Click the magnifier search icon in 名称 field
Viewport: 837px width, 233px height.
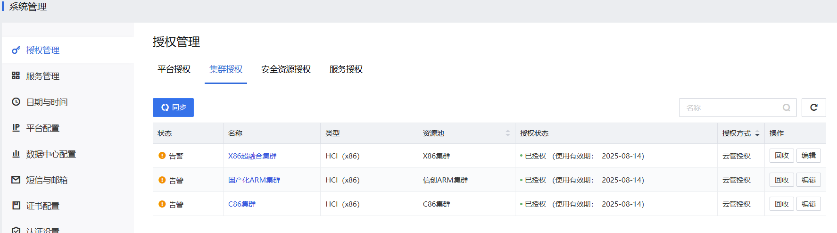pos(786,108)
